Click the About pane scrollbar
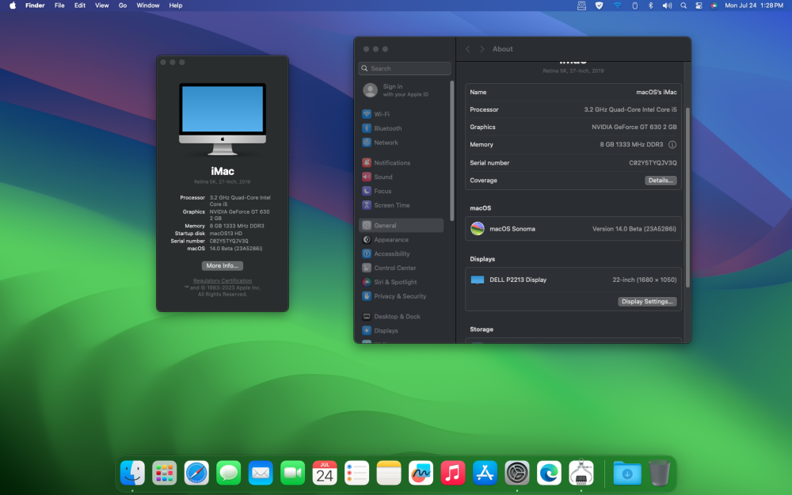The height and width of the screenshot is (495, 792). point(687,197)
